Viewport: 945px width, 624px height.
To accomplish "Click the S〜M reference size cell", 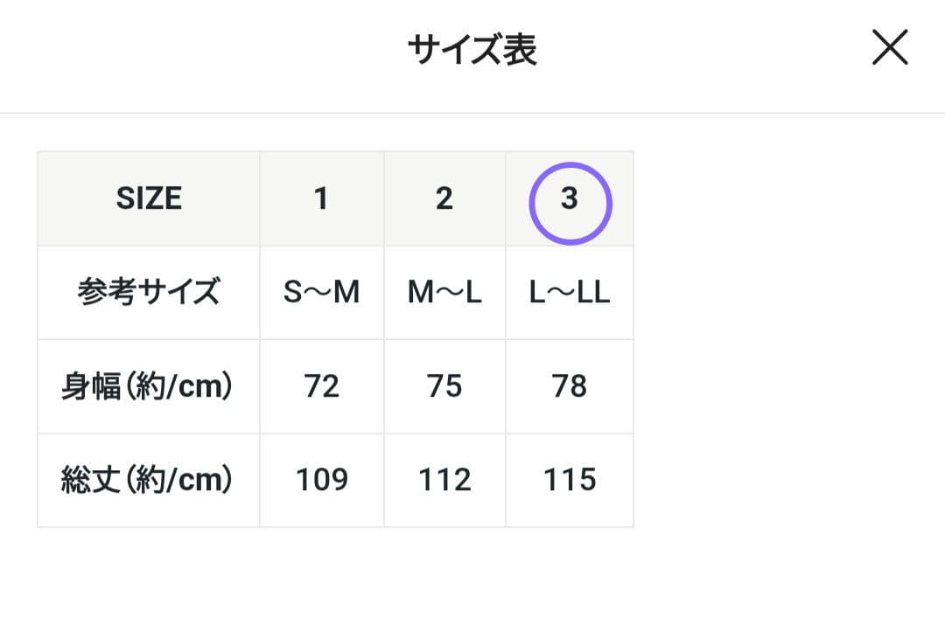I will (x=322, y=293).
